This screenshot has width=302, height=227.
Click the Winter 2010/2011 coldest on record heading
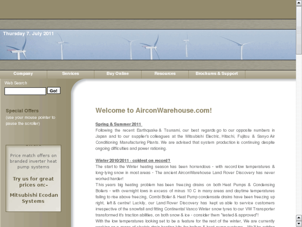tap(133, 160)
